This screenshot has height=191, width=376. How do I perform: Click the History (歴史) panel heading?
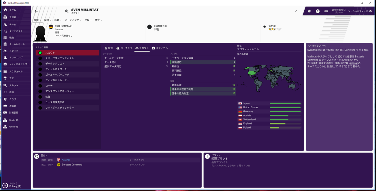(43, 155)
